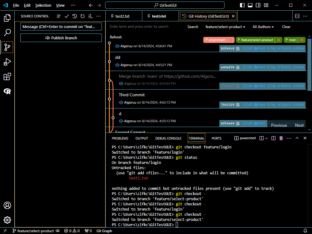Open remote window icon in status bar
Viewport: 312px width, 234px height.
[x=5, y=231]
